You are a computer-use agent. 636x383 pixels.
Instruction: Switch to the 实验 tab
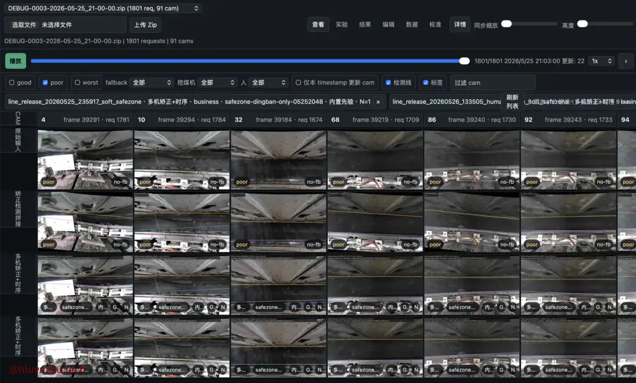pyautogui.click(x=342, y=24)
